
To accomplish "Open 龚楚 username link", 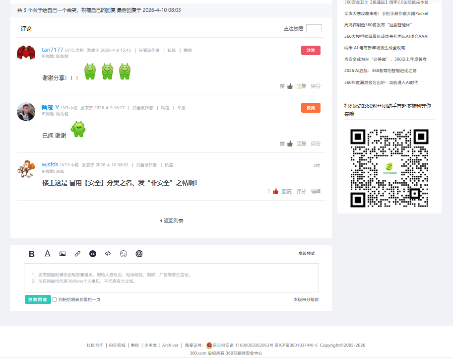I will click(x=47, y=107).
